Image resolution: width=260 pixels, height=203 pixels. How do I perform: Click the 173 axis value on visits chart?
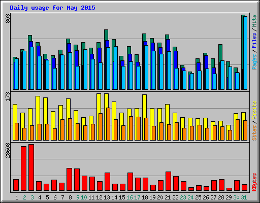tap(8, 96)
